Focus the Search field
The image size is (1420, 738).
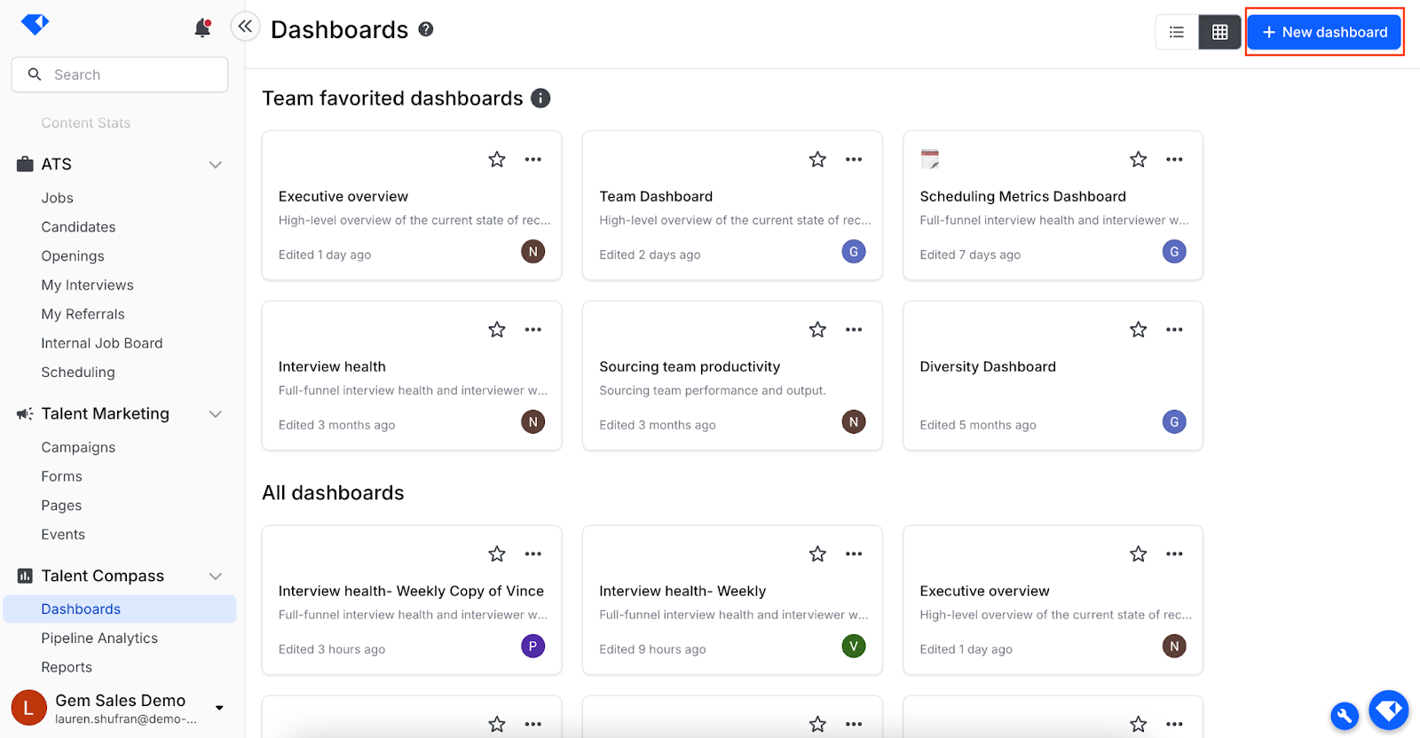point(120,75)
